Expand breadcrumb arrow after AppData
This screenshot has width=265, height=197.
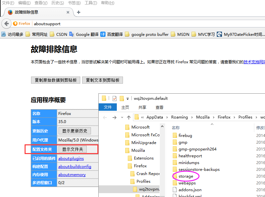[x=167, y=117]
